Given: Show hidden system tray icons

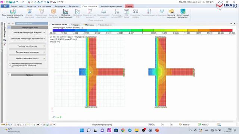Looking at the screenshot, I should [190, 130].
